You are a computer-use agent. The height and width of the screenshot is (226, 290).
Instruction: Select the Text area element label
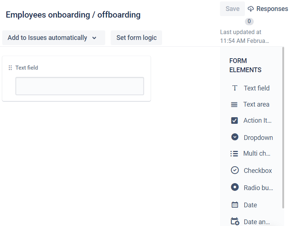pos(256,104)
